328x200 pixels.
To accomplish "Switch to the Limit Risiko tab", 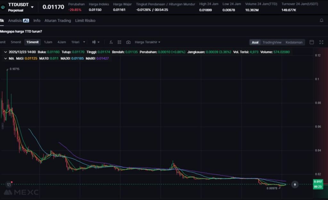I will coord(85,21).
